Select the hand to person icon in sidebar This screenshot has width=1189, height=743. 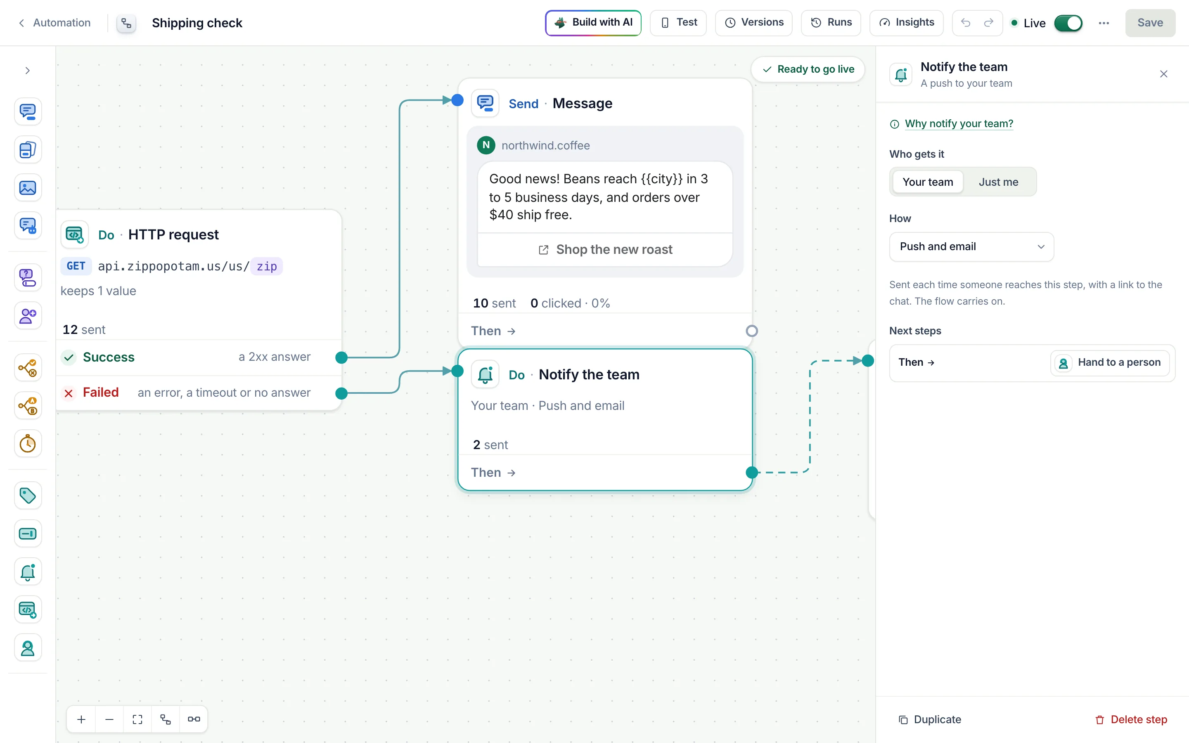pyautogui.click(x=28, y=648)
